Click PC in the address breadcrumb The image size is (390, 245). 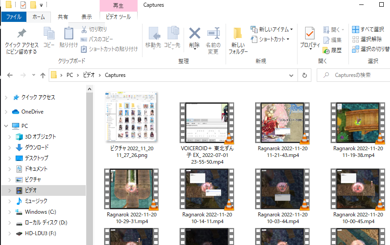coord(70,75)
